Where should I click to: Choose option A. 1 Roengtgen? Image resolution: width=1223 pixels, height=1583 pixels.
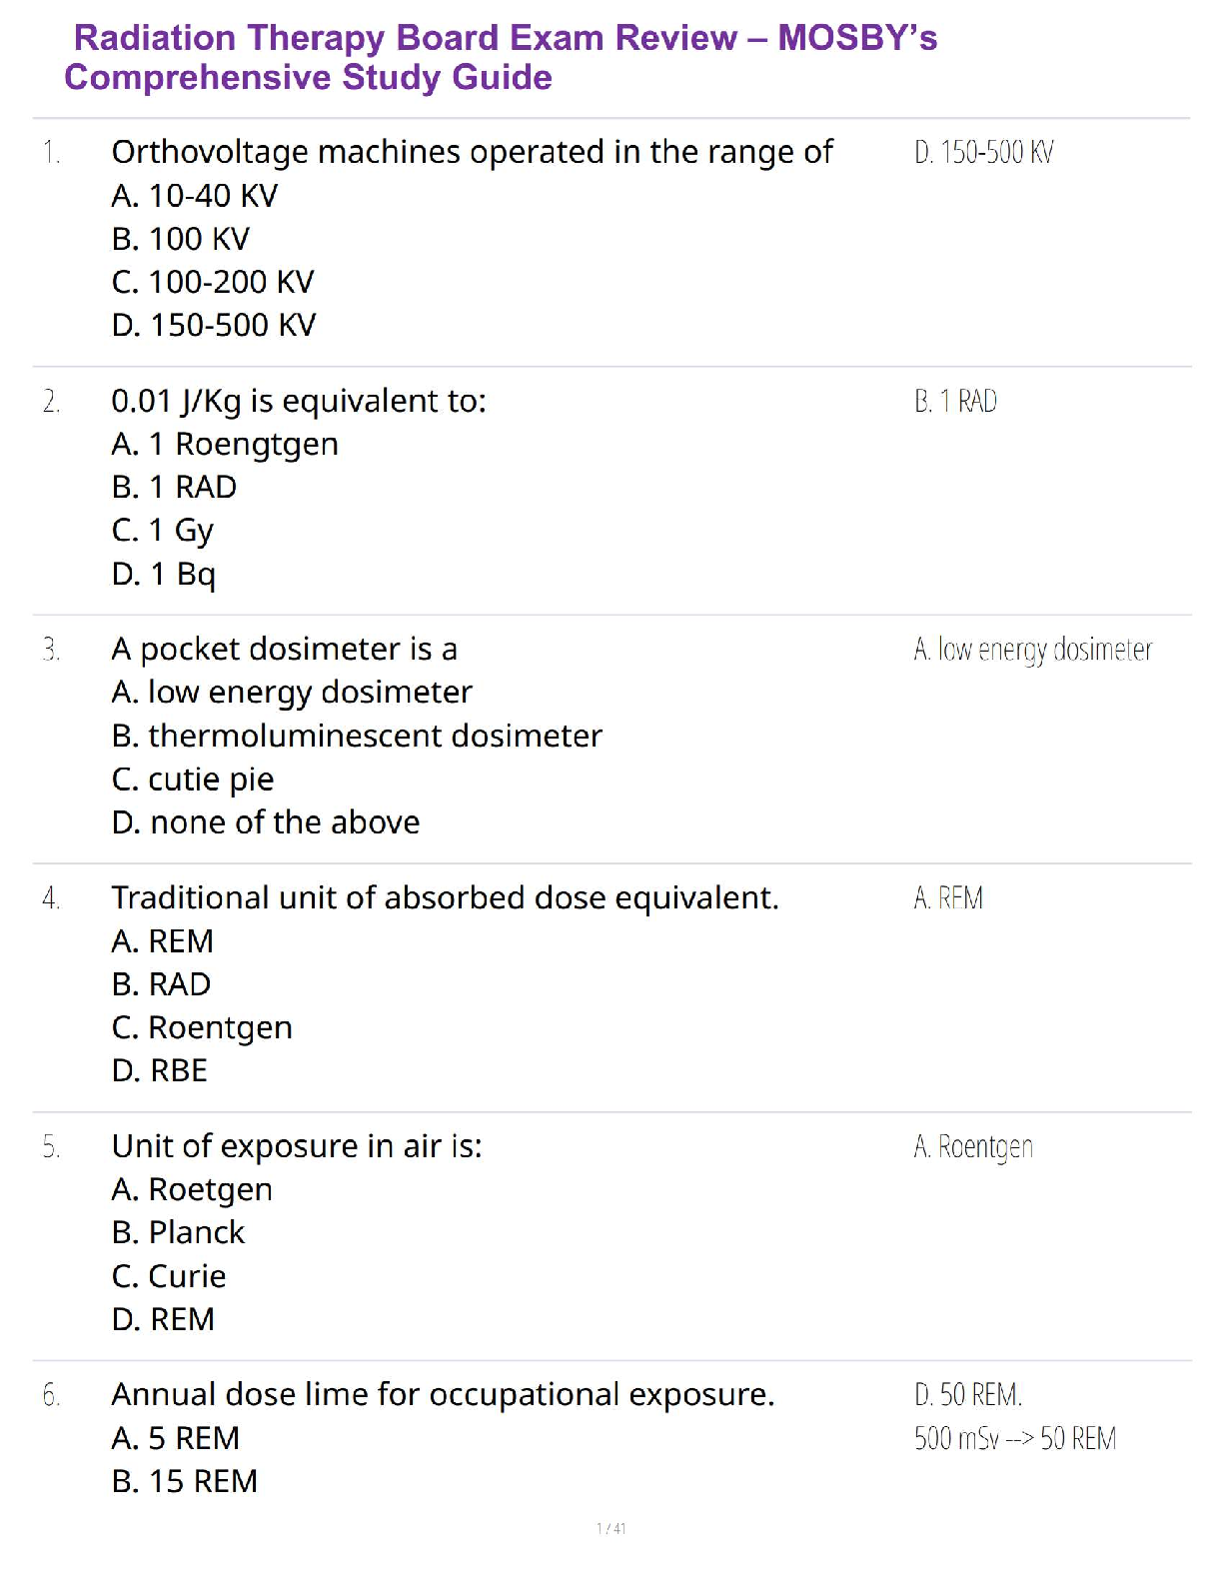(225, 444)
